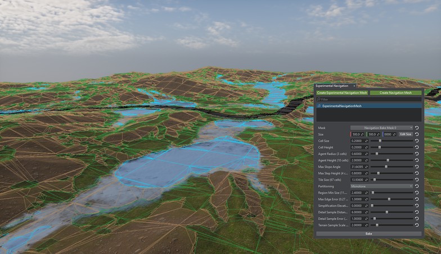Reset Simplification Elevation to default
Image resolution: width=441 pixels, height=254 pixels.
pyautogui.click(x=417, y=205)
